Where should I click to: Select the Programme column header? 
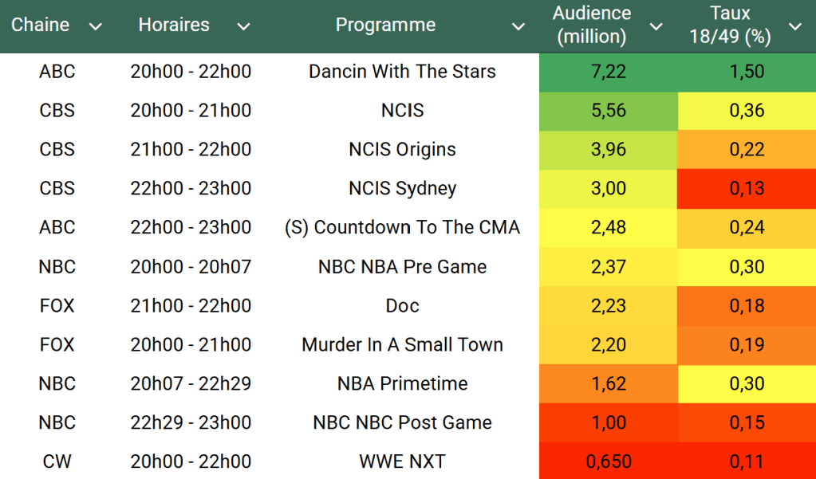(385, 25)
